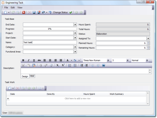Viewport: 157px width, 118px height.
Task: Click the highlight color paint bucket
Action: pos(75,60)
